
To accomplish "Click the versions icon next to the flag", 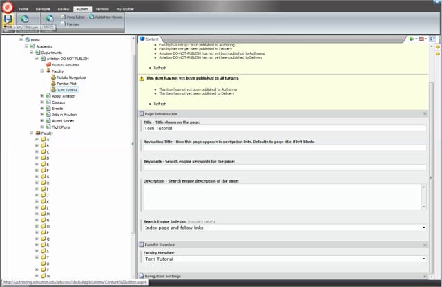I will click(432, 39).
